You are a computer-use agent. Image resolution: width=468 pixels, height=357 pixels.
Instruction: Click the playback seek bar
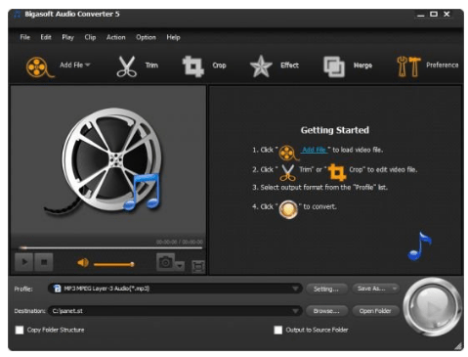pos(110,248)
